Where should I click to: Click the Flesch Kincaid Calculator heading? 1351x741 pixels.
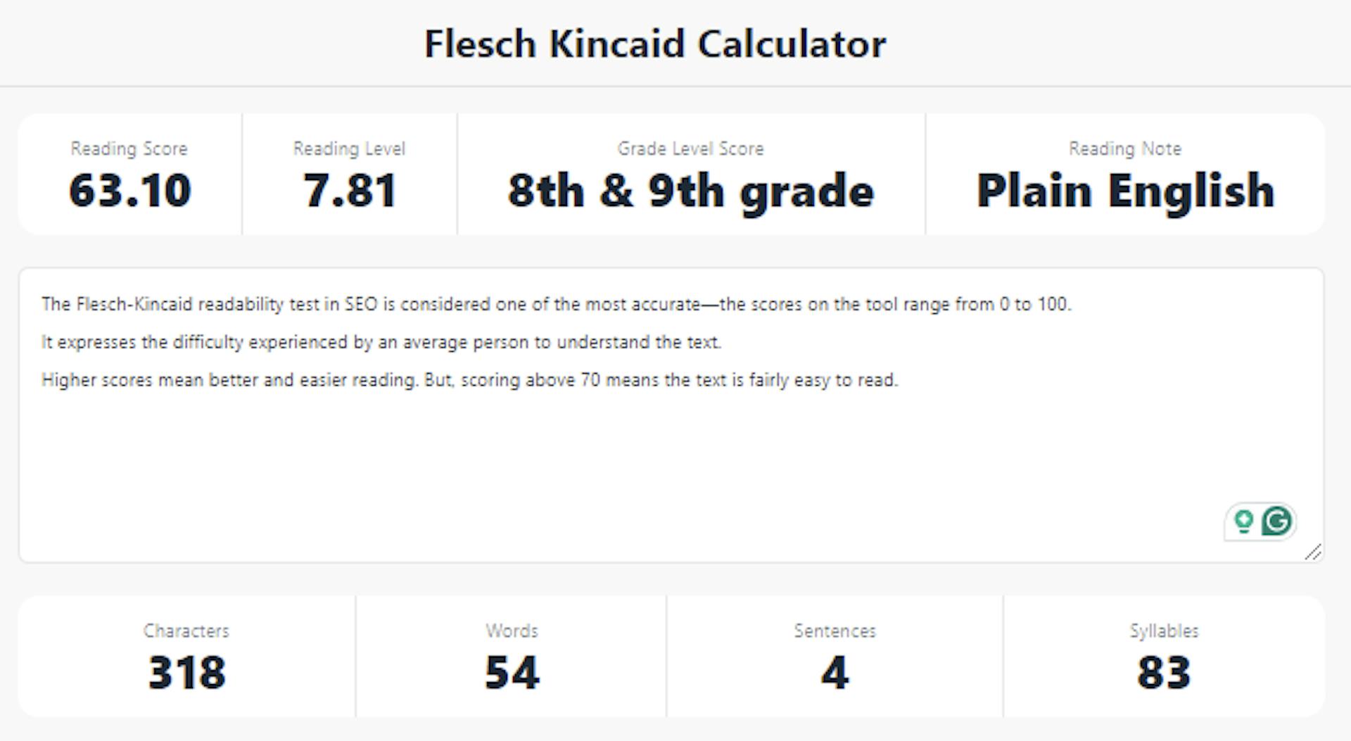[x=655, y=44]
